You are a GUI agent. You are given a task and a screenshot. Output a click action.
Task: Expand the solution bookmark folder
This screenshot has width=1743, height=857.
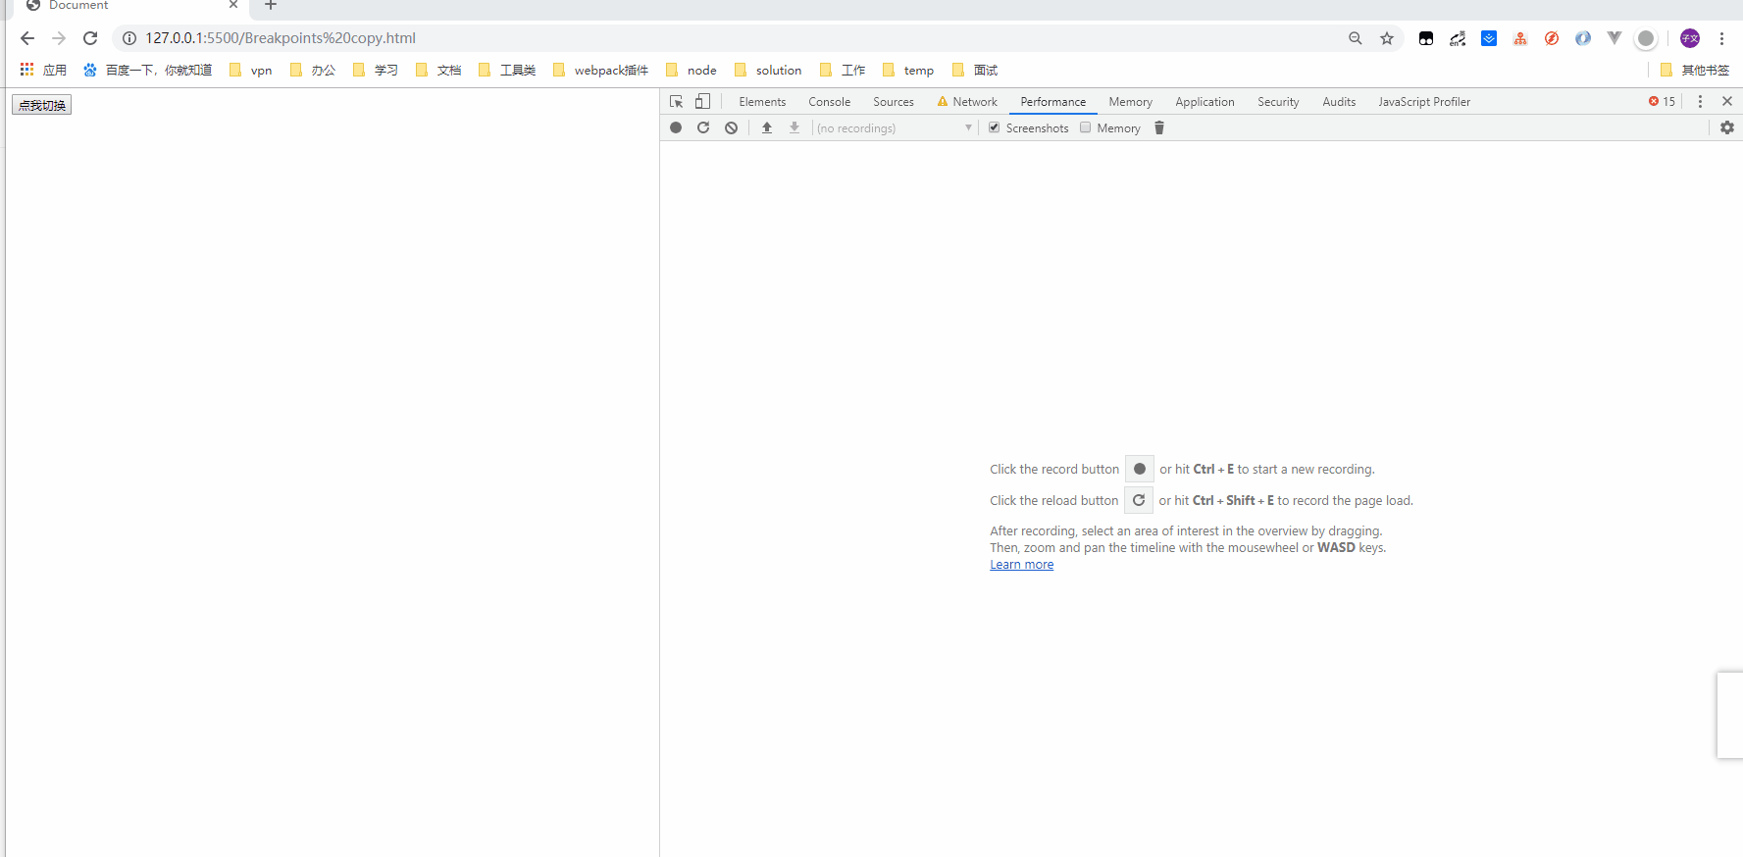tap(768, 70)
